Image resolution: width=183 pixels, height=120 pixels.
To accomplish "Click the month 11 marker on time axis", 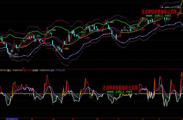I will (73, 119).
